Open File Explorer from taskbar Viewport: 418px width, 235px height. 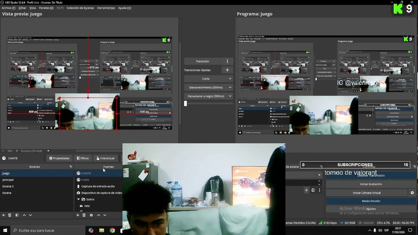(x=102, y=230)
